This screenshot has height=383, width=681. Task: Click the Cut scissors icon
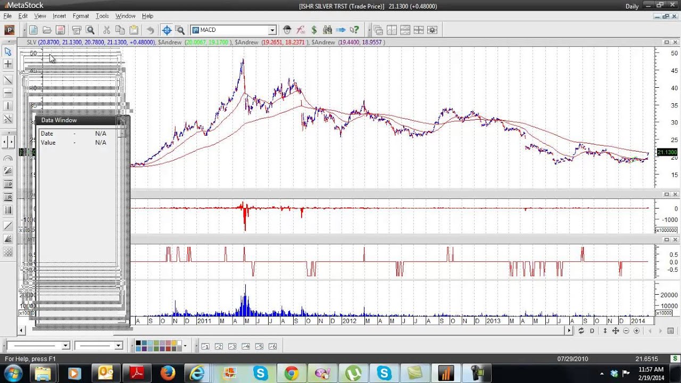tap(106, 30)
